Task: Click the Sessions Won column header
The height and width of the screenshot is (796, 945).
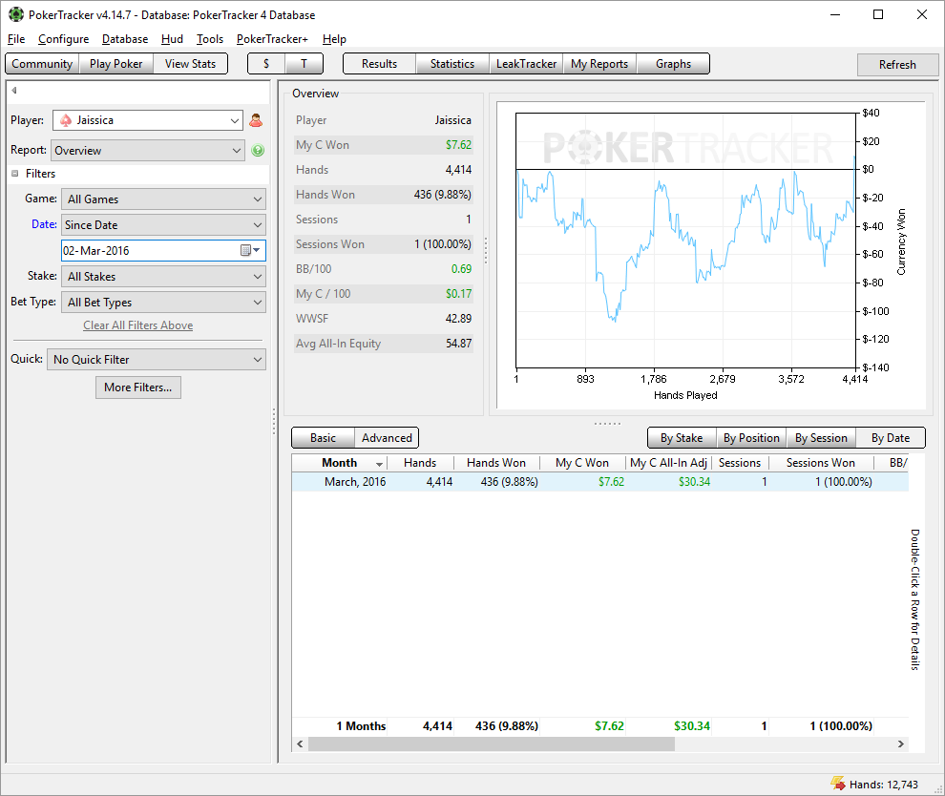Action: [820, 463]
